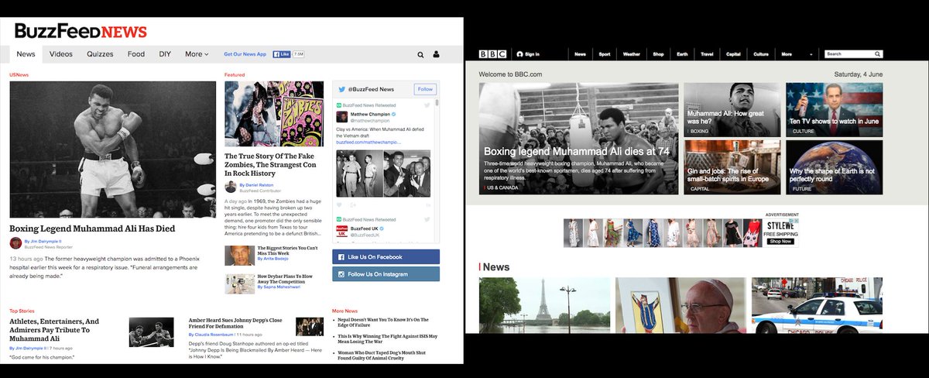Image resolution: width=929 pixels, height=378 pixels.
Task: Click the Top Stories section label
Action: tap(22, 311)
